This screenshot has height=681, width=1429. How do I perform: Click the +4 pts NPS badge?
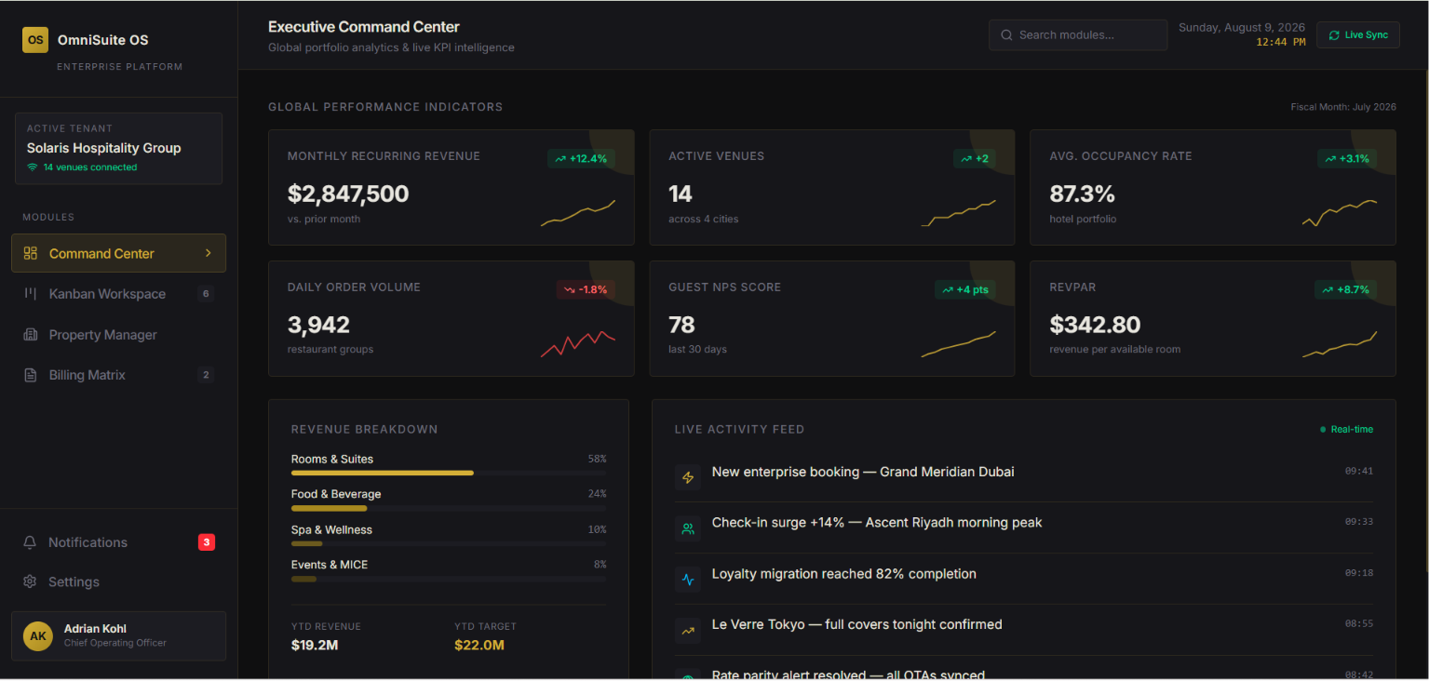(965, 289)
